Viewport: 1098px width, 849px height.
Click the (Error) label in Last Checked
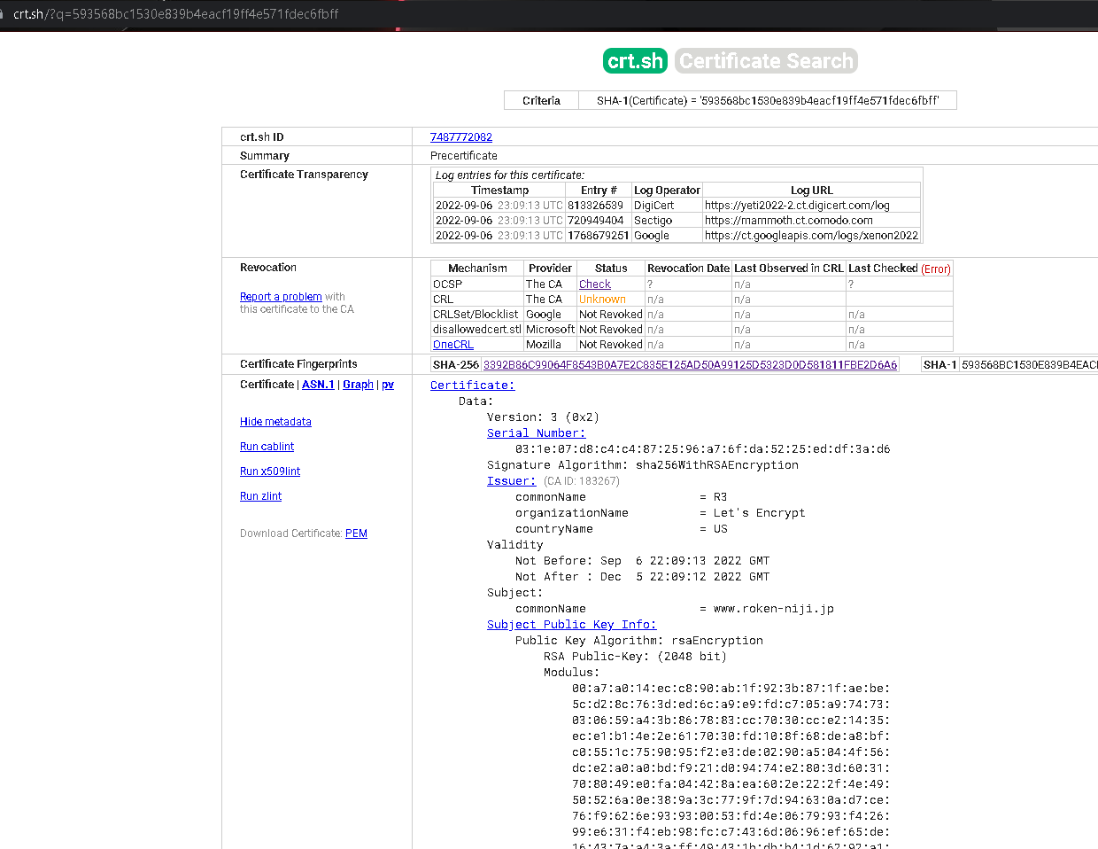click(936, 269)
